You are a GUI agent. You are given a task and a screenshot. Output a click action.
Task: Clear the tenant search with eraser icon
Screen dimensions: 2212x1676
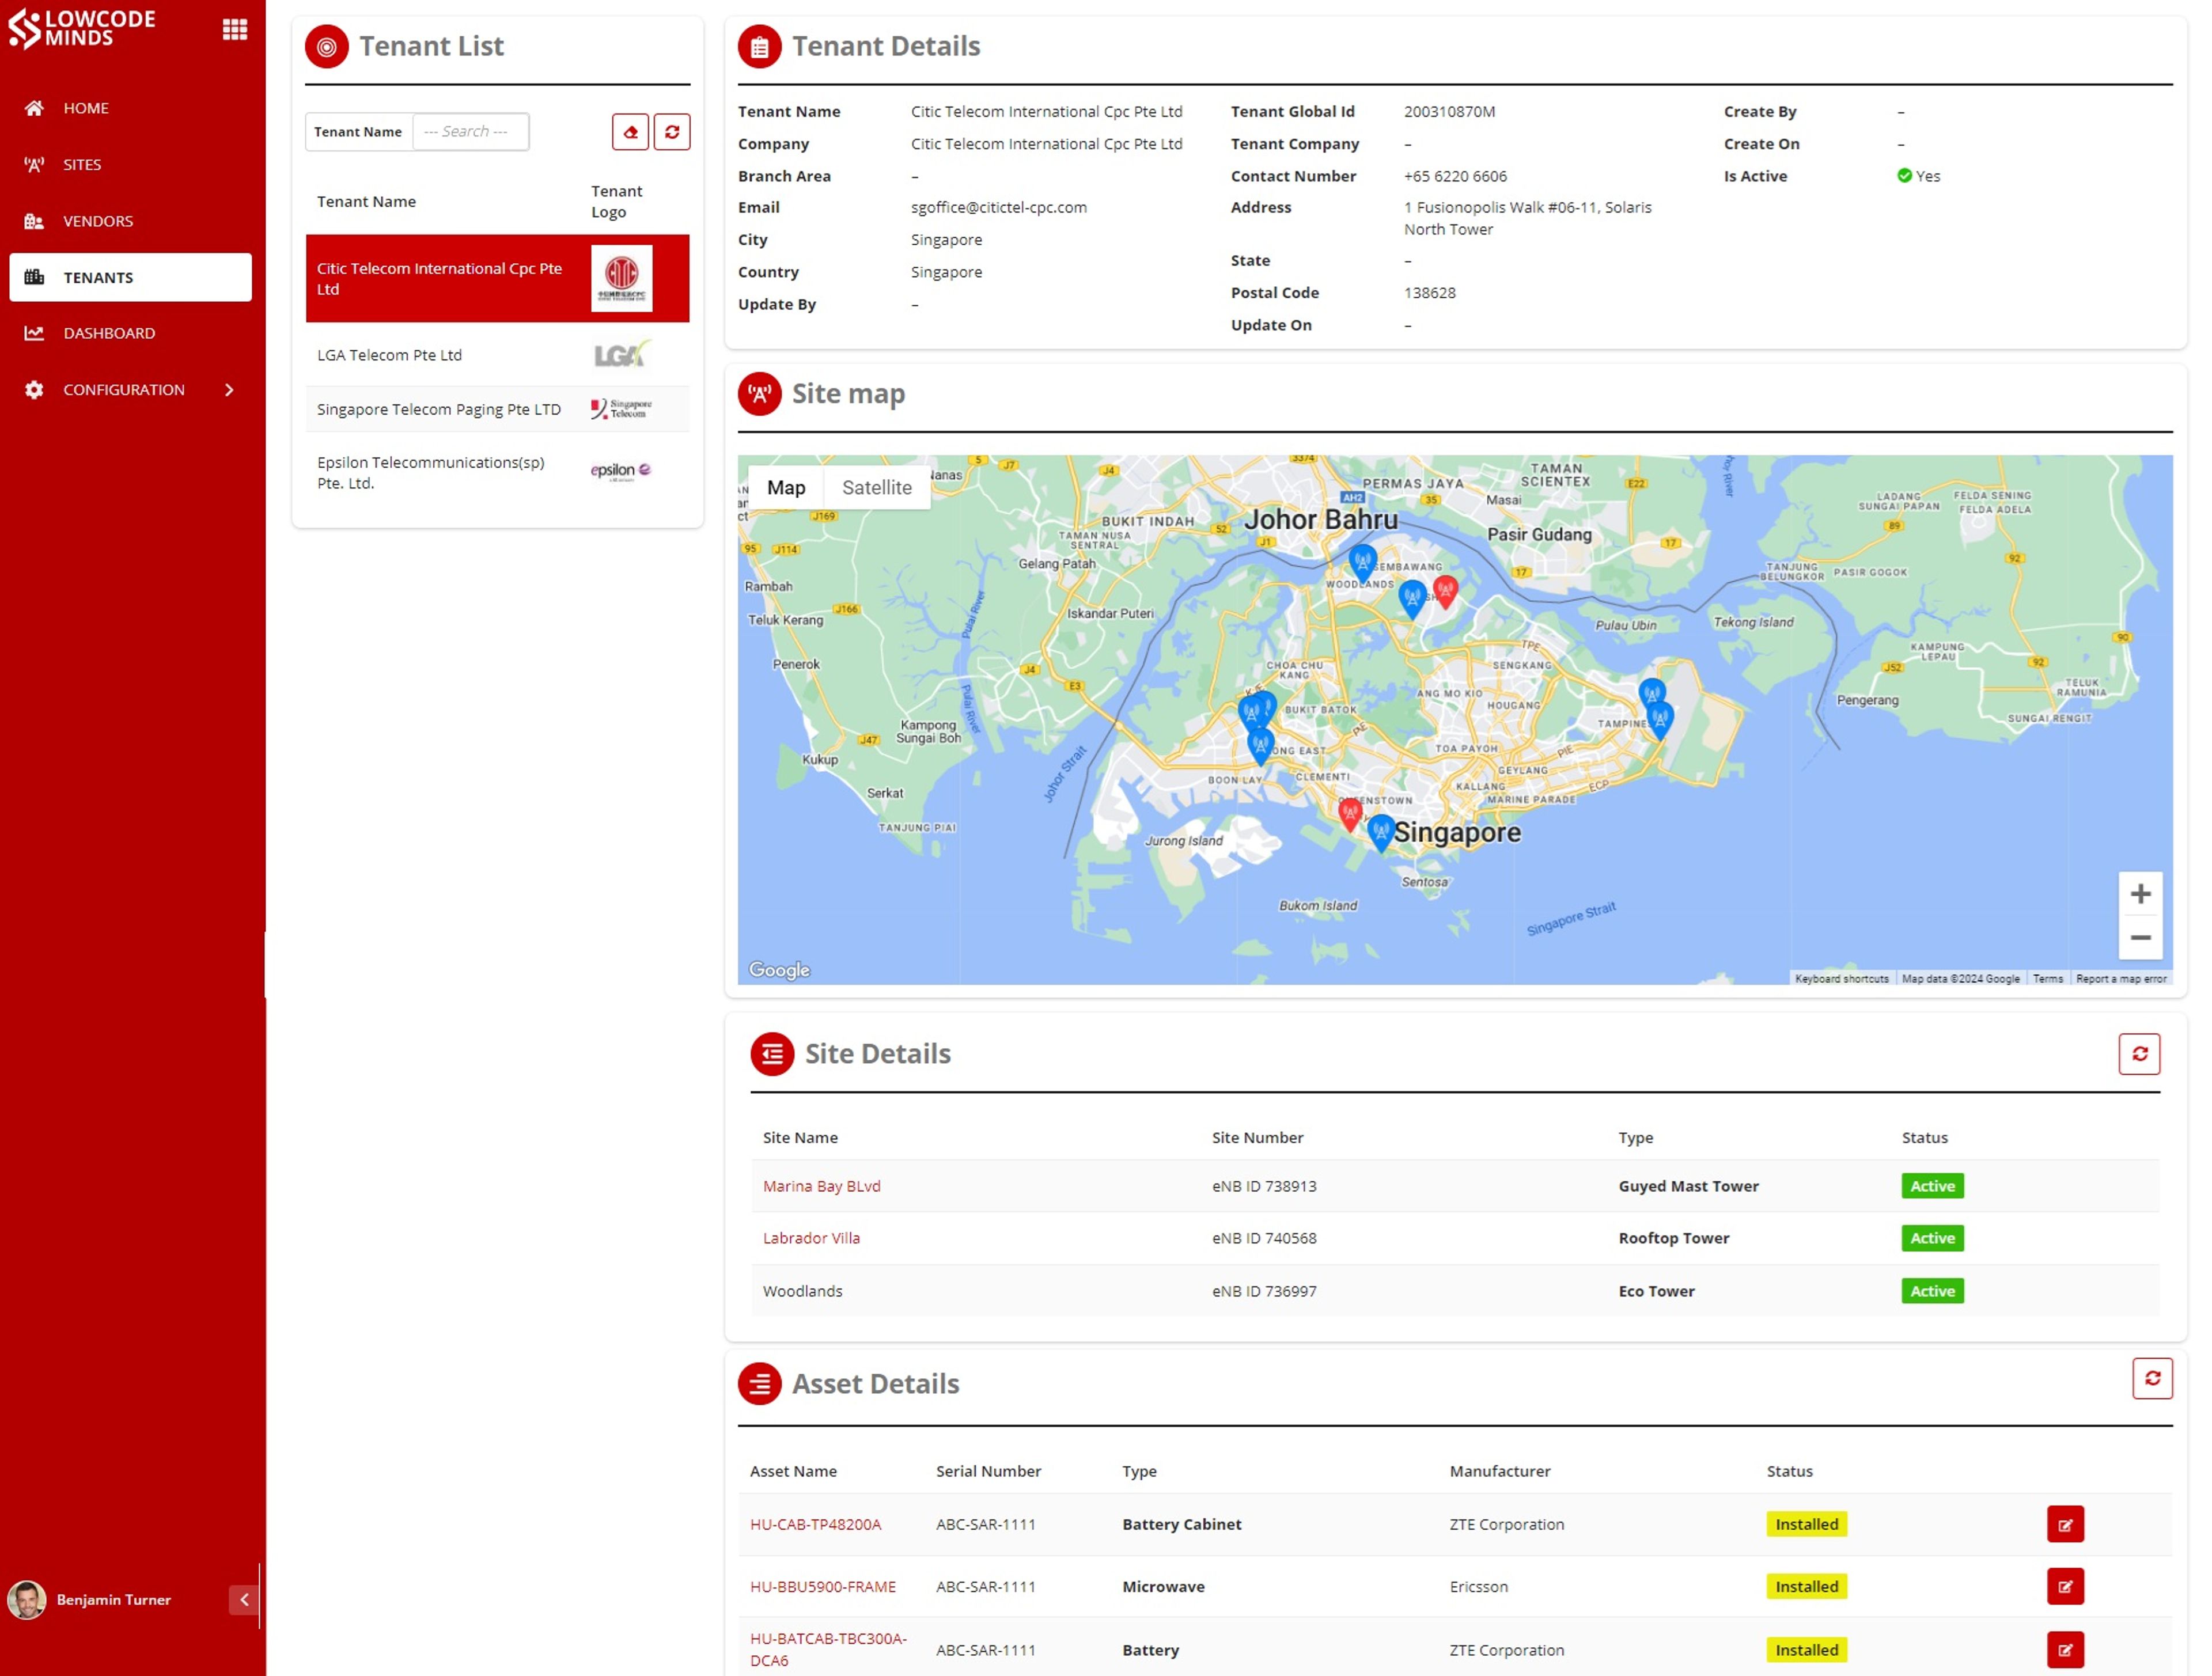[630, 132]
